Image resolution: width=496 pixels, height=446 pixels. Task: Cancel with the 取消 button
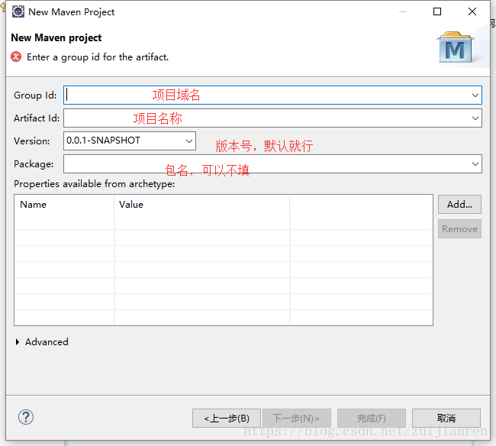[446, 419]
